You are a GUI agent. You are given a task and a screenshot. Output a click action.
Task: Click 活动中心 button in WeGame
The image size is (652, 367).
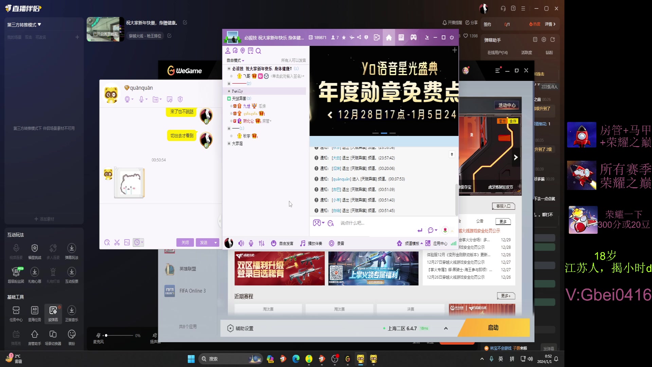507,105
